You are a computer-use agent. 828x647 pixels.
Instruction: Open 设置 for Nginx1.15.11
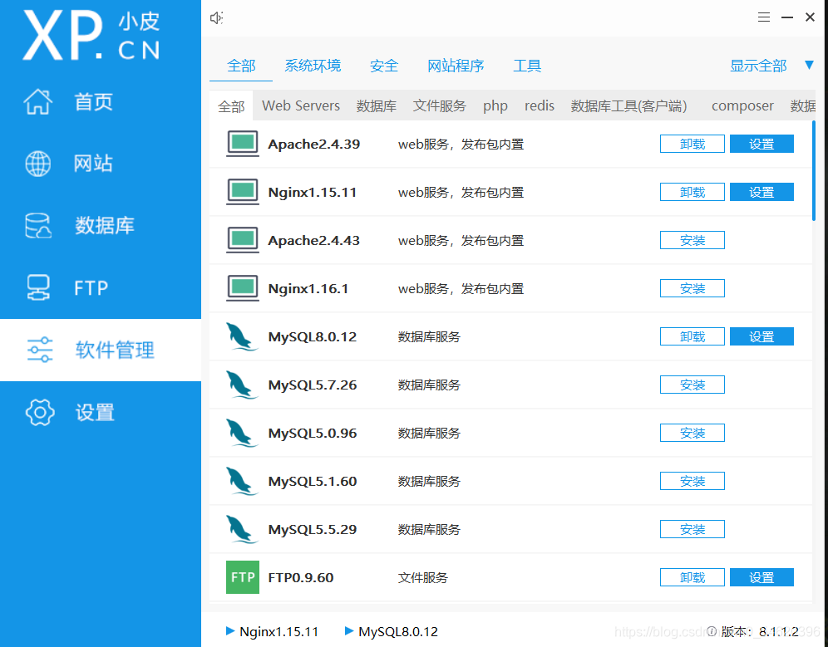[761, 192]
